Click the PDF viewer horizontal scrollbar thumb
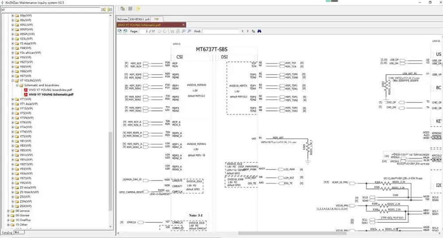443x238 pixels. pos(292,233)
